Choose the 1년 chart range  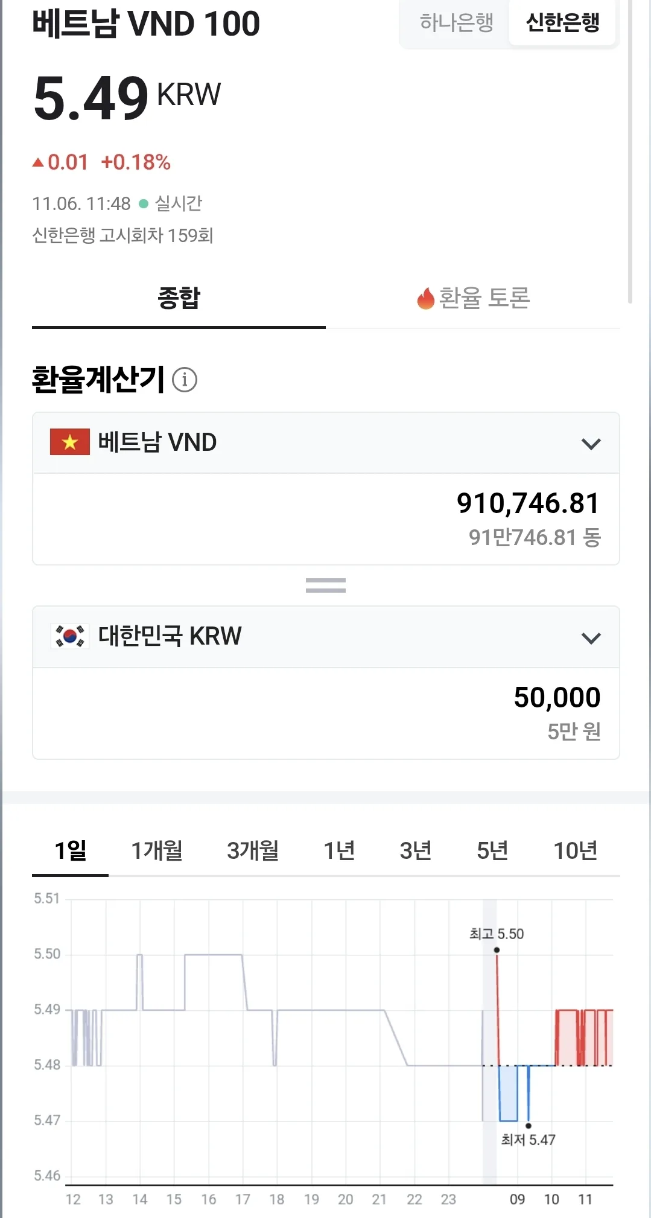pyautogui.click(x=339, y=850)
